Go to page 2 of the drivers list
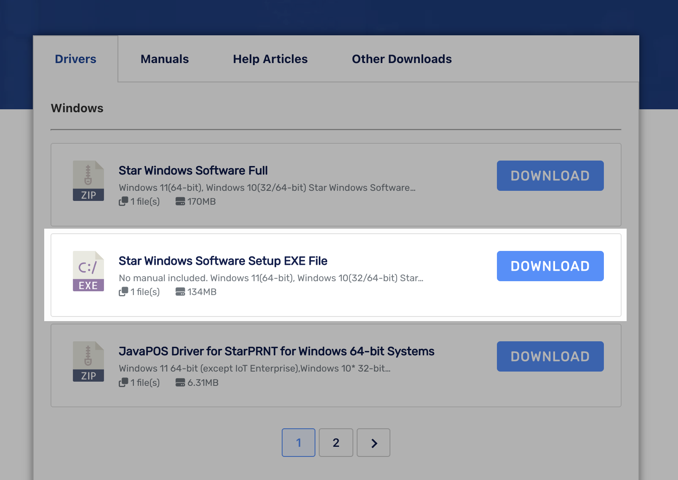 336,443
